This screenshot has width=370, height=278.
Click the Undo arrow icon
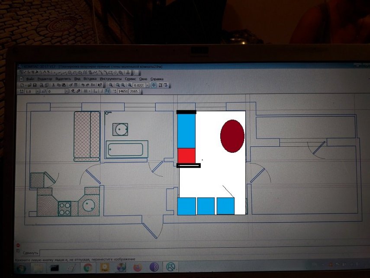(x=83, y=85)
